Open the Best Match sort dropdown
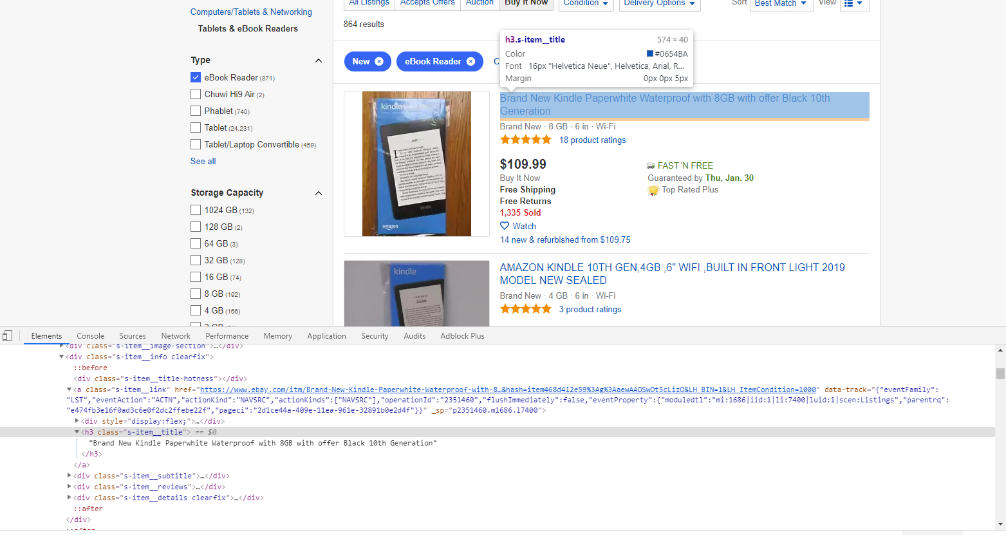1006x535 pixels. 780,4
